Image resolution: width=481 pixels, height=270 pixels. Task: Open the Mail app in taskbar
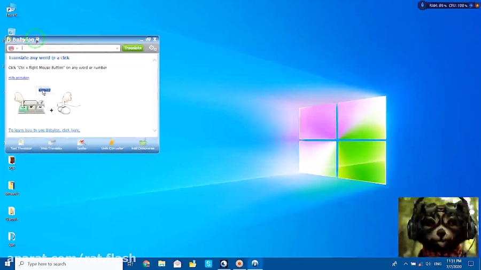pos(177,264)
